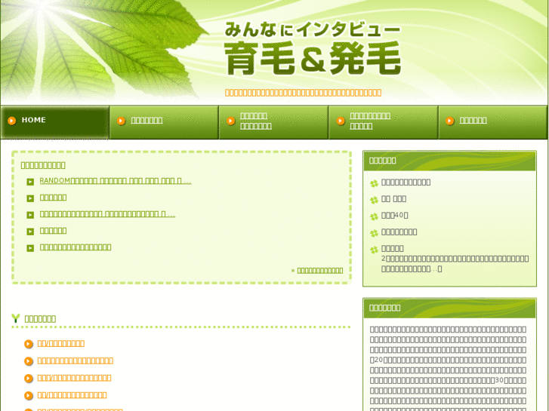Viewport: 549px width, 411px height.
Task: Click the orange circle arrow of second category link
Action: click(29, 361)
